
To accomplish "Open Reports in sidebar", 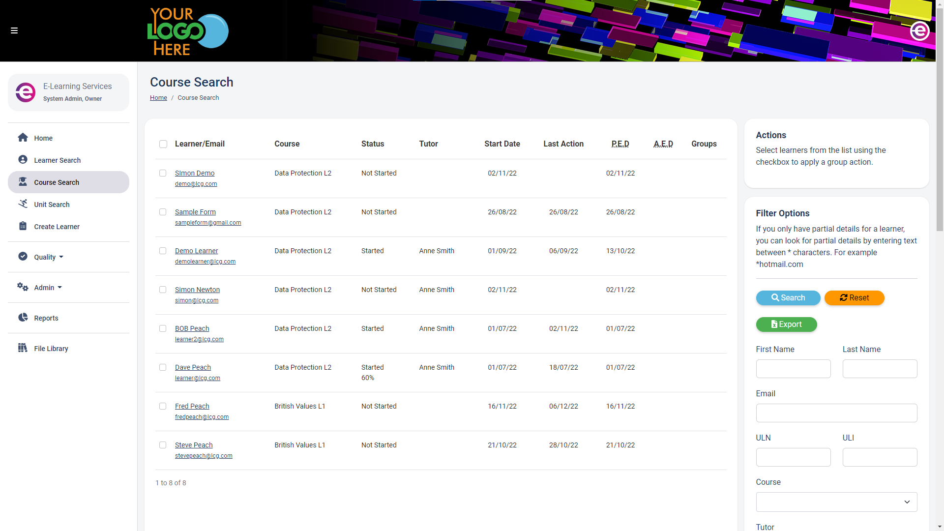I will pyautogui.click(x=68, y=318).
